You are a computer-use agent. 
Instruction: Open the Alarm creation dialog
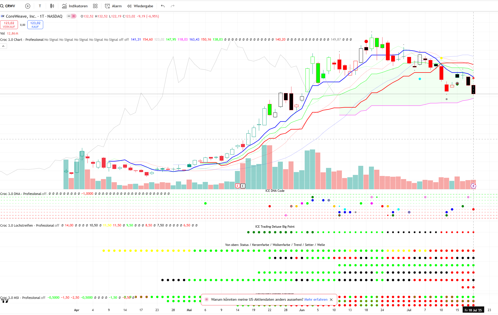(x=113, y=6)
